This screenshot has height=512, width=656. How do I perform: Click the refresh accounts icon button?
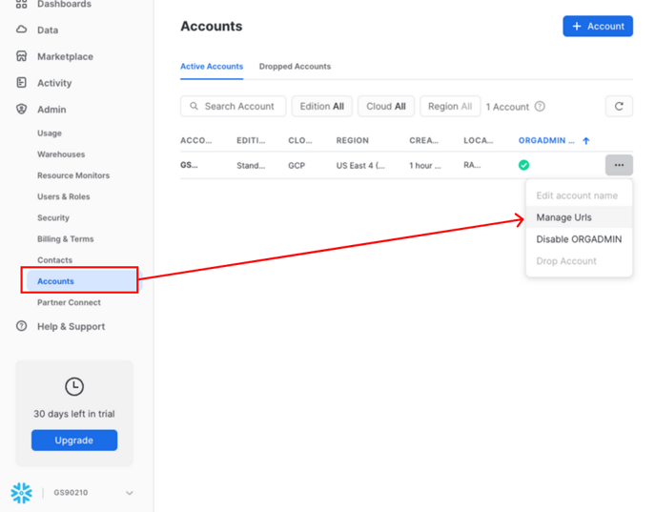(619, 106)
